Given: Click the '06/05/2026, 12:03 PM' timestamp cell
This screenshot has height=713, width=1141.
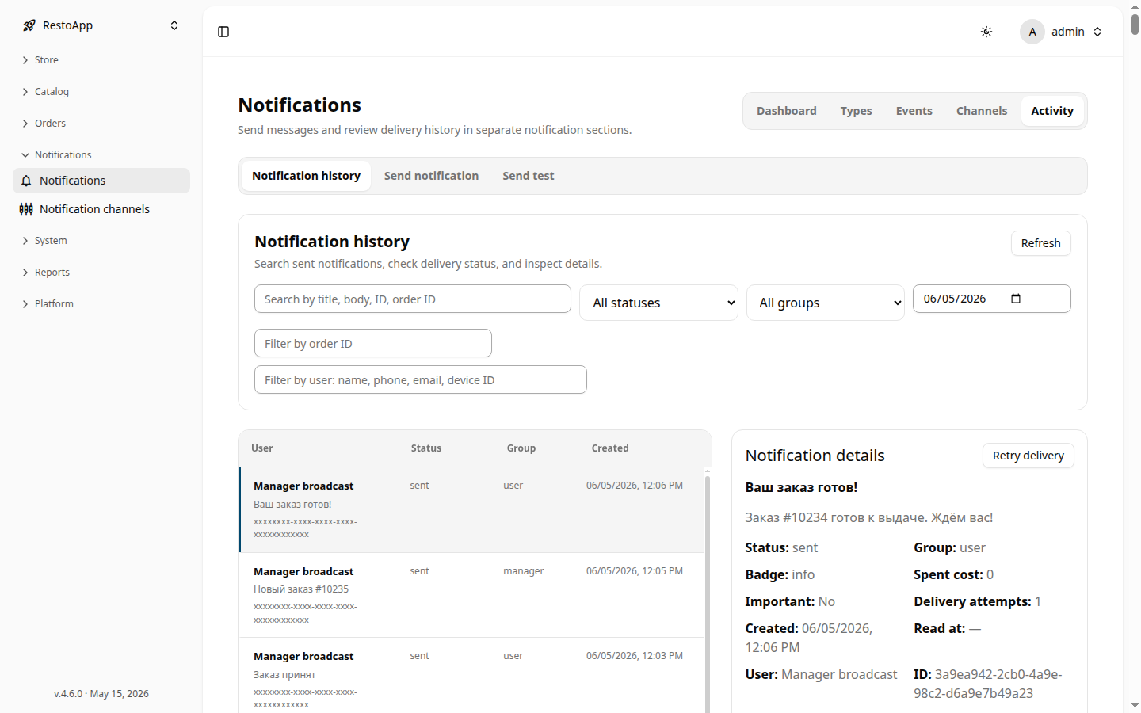Looking at the screenshot, I should [635, 656].
